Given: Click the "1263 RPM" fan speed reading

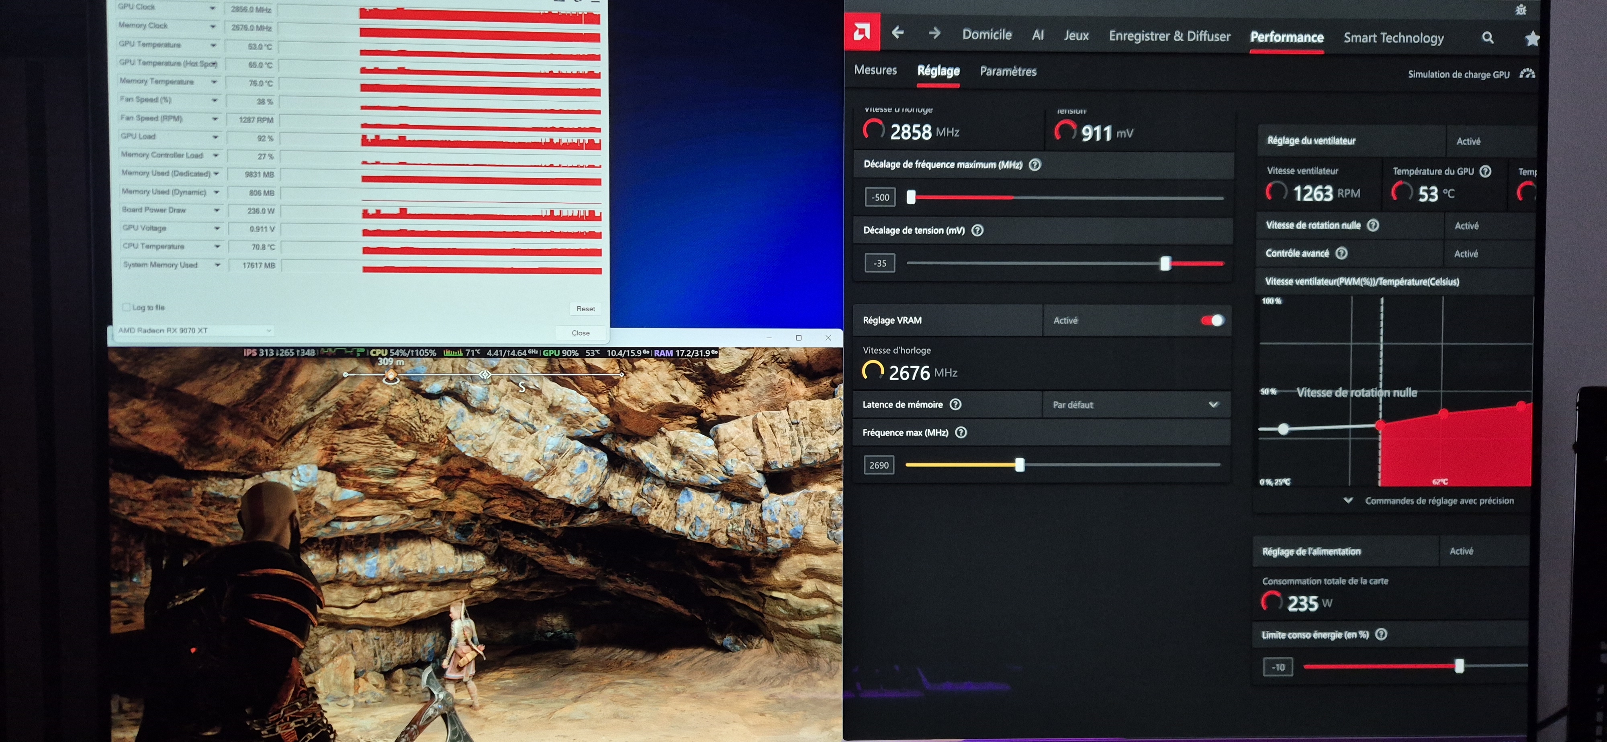Looking at the screenshot, I should [1326, 193].
